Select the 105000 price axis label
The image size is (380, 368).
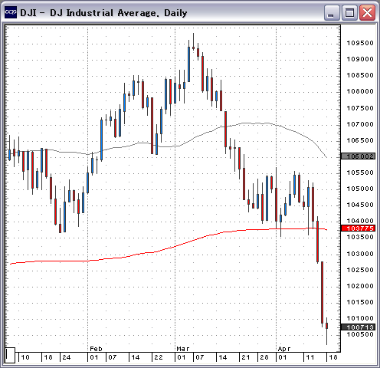[360, 189]
